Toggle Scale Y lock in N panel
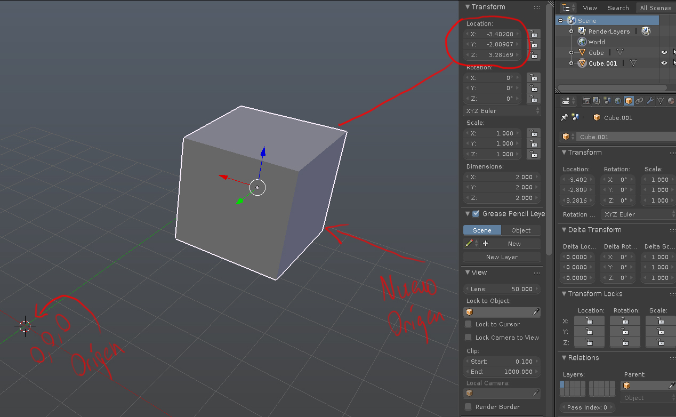The width and height of the screenshot is (676, 417). (x=533, y=143)
